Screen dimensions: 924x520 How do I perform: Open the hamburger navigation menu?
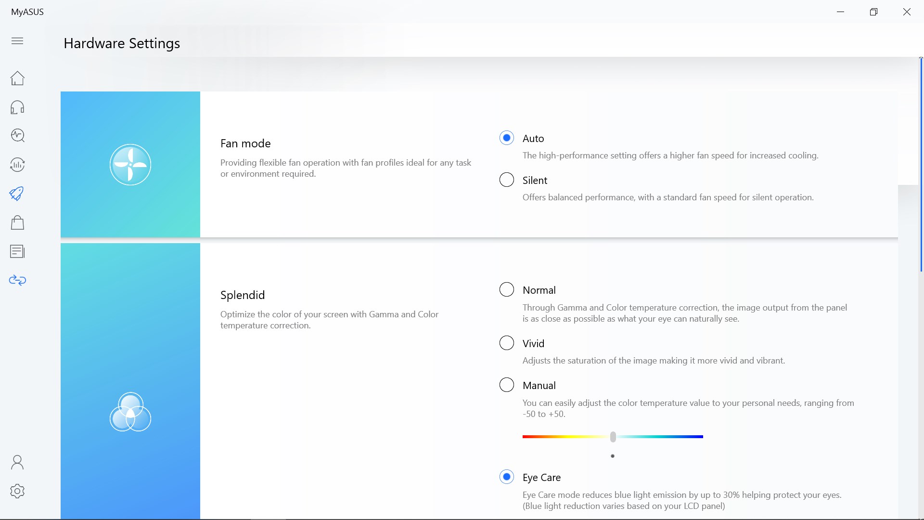[x=17, y=41]
